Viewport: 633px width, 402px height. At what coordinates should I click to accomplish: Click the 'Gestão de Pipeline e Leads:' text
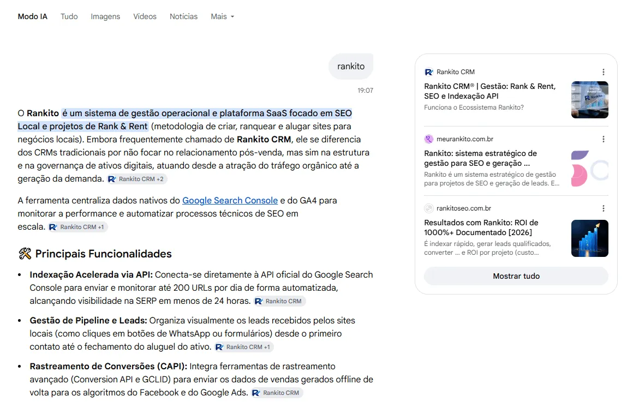pyautogui.click(x=88, y=321)
